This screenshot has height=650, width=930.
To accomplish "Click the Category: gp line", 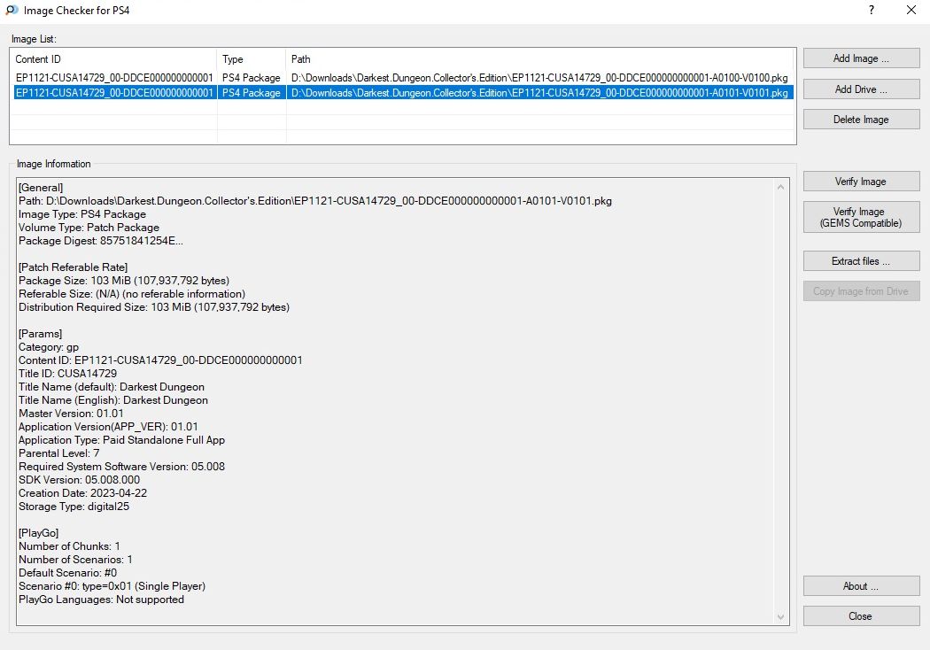I will click(x=49, y=347).
